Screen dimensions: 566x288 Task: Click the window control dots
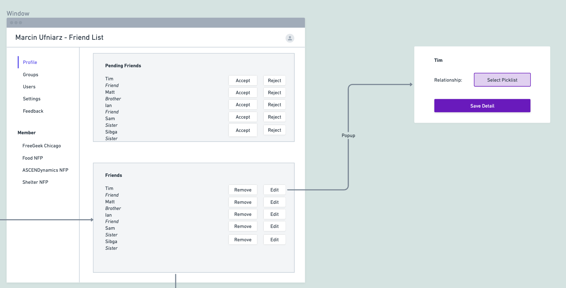pyautogui.click(x=16, y=23)
